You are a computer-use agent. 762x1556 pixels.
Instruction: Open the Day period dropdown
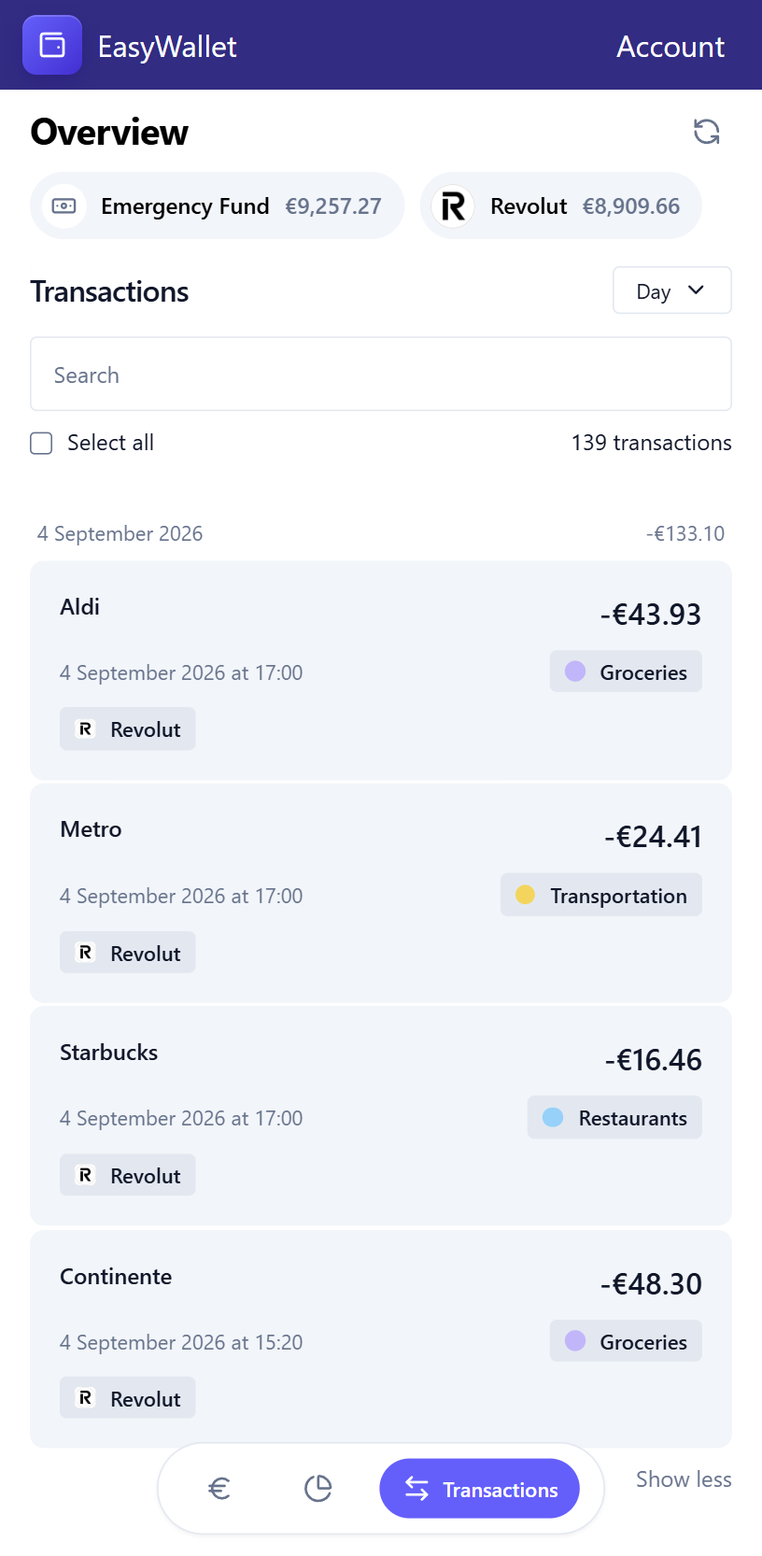pyautogui.click(x=672, y=290)
